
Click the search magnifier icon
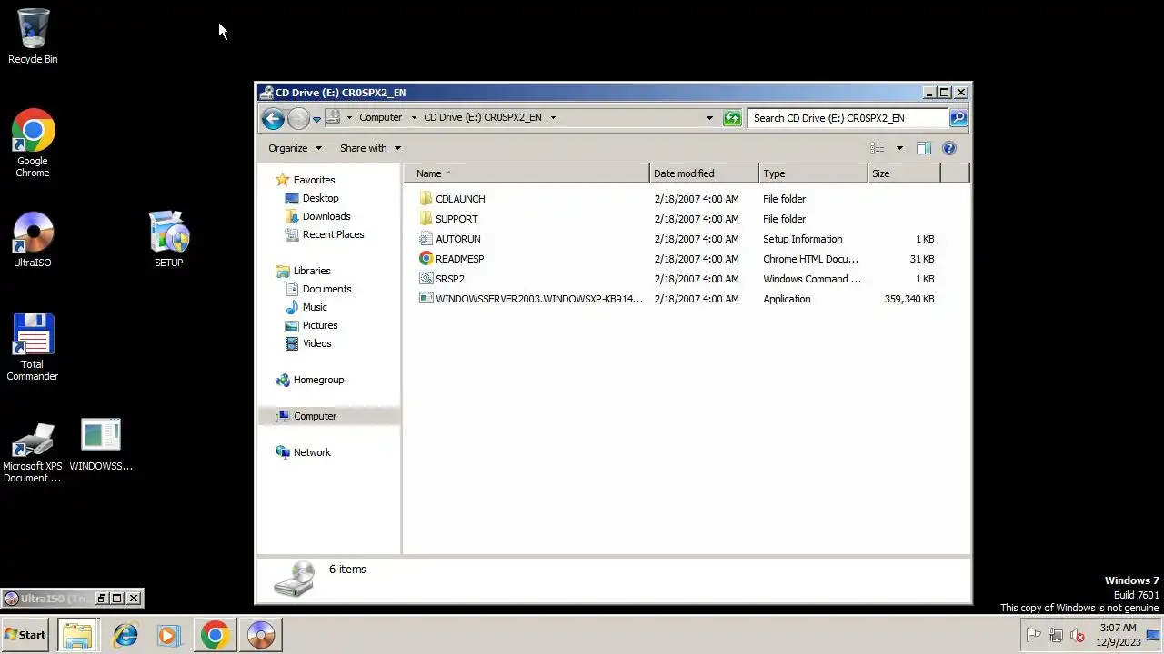point(958,118)
